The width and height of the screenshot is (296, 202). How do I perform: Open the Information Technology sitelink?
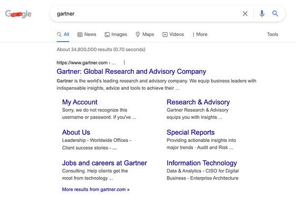tap(202, 163)
